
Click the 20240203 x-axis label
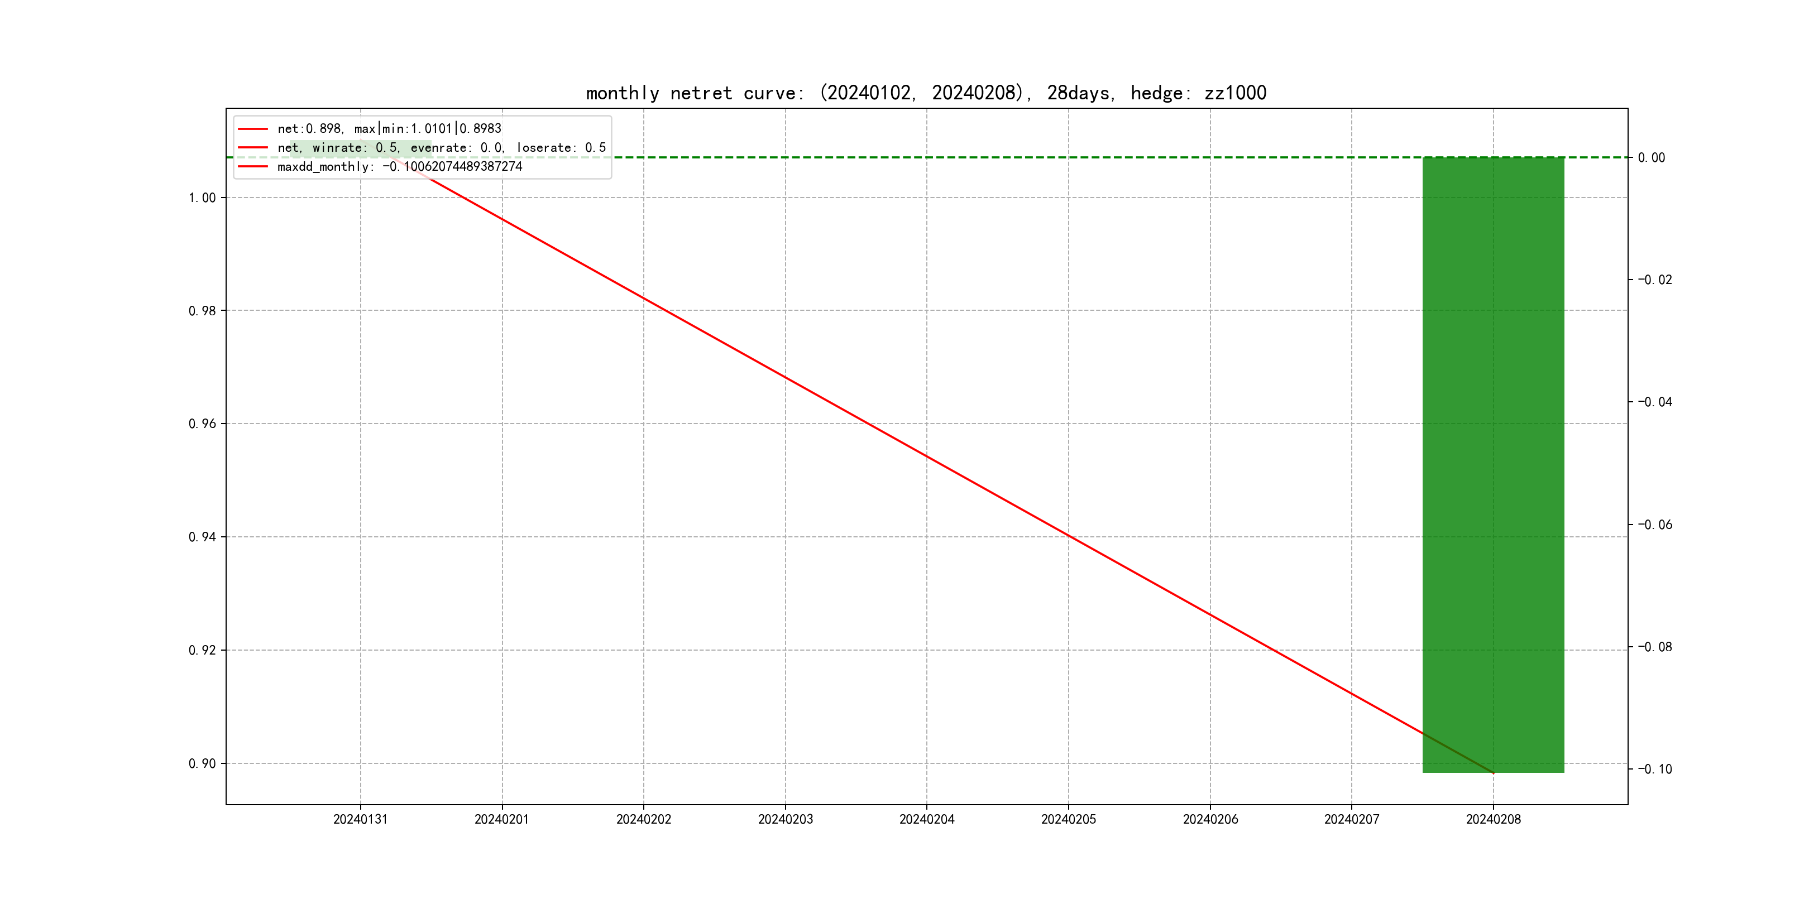(785, 819)
